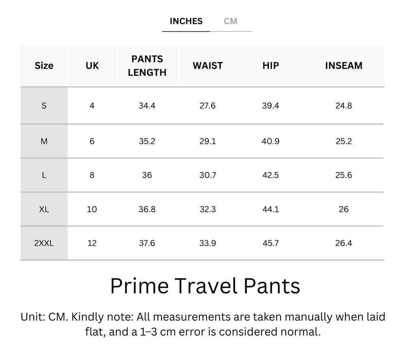Select the INCHES unit tab
Viewport: 406px width, 351px height.
[x=186, y=21]
